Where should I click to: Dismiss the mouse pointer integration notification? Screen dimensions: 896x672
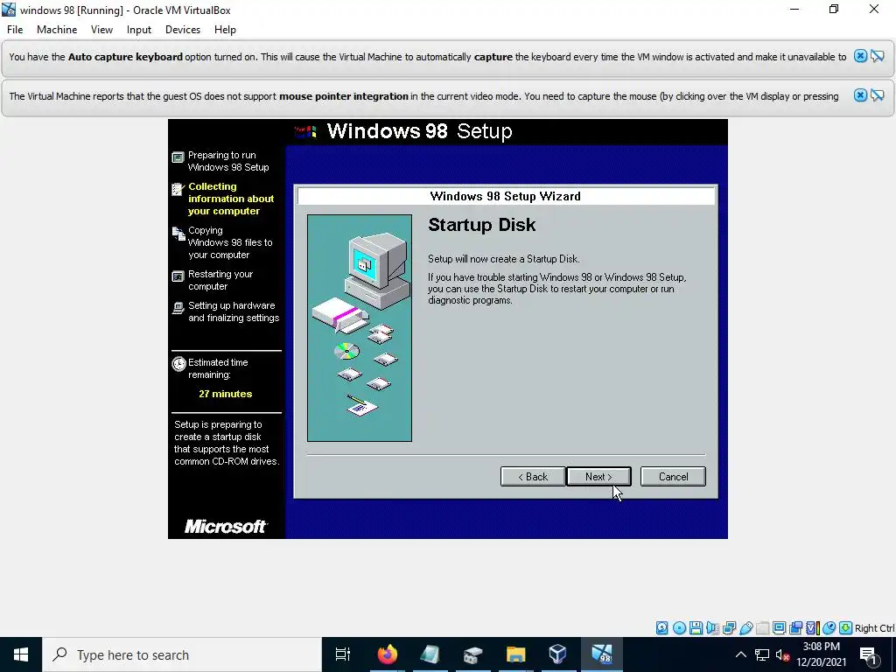click(x=860, y=95)
